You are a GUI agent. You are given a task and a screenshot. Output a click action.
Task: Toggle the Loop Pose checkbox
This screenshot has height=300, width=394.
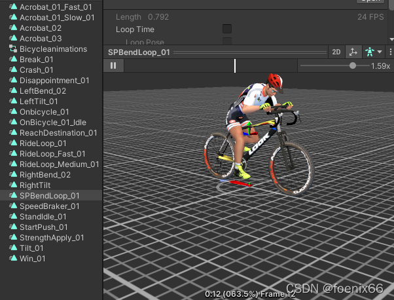[x=227, y=41]
